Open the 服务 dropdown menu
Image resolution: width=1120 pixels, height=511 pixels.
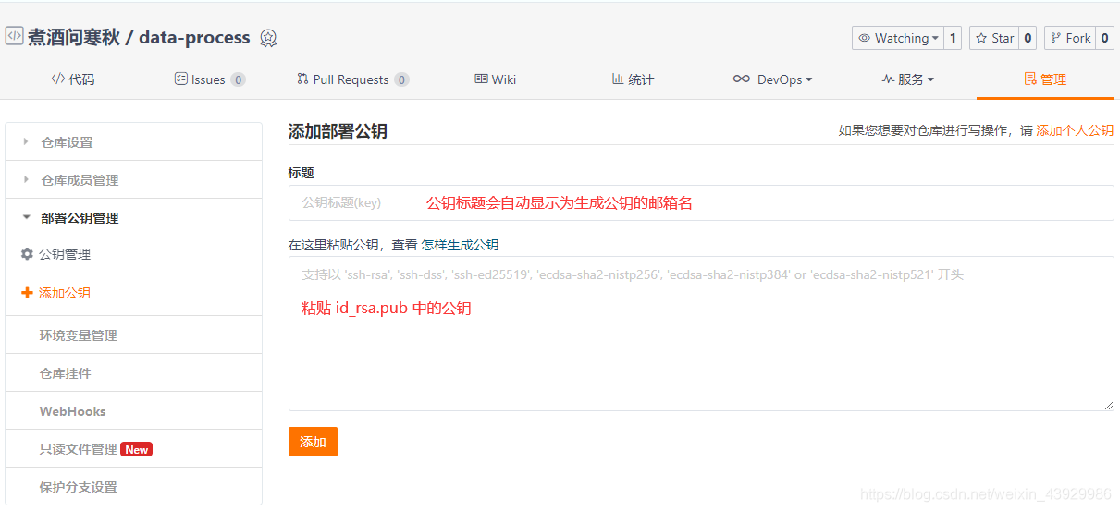tap(907, 79)
